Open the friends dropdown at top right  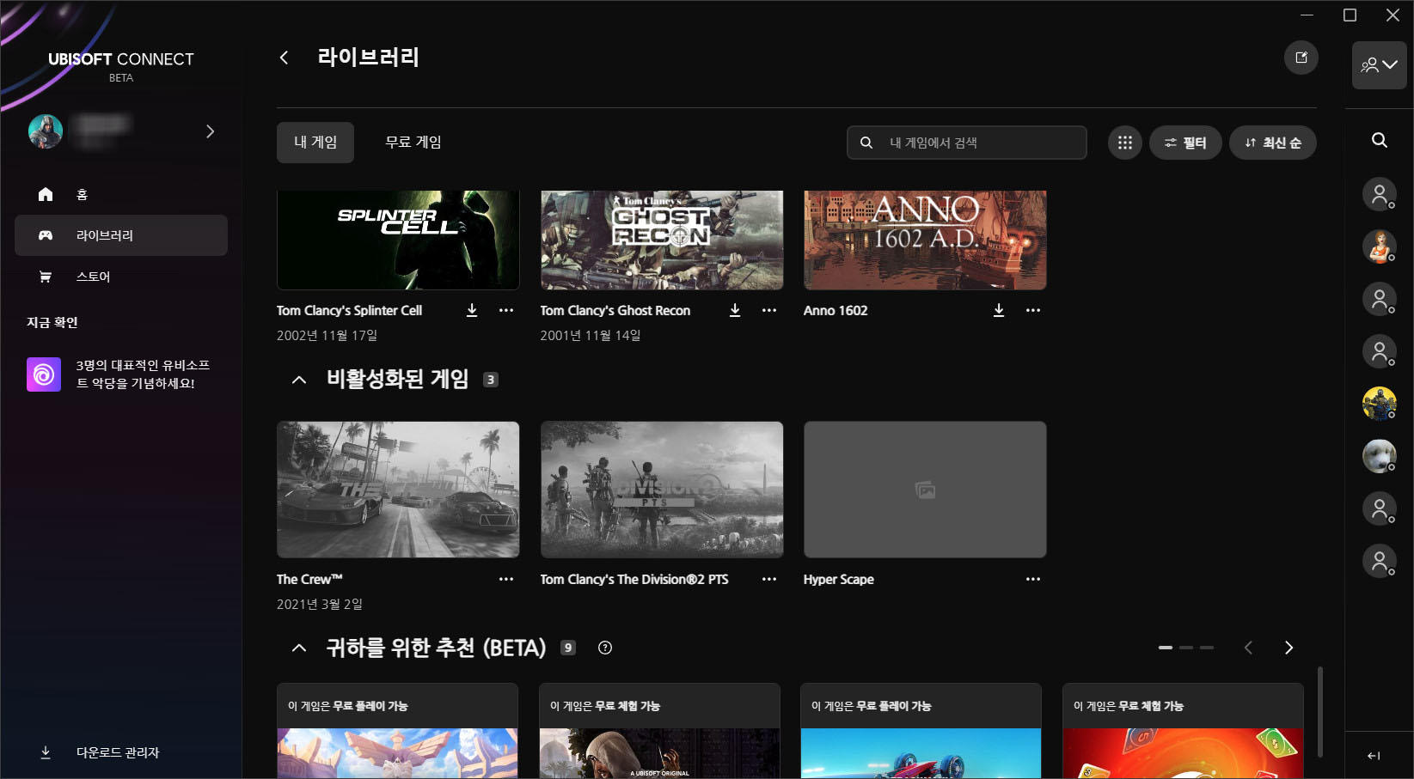pyautogui.click(x=1379, y=65)
